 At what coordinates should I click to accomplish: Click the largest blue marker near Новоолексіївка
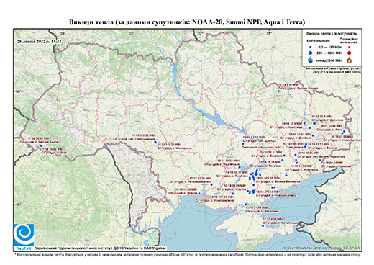pyautogui.click(x=253, y=192)
